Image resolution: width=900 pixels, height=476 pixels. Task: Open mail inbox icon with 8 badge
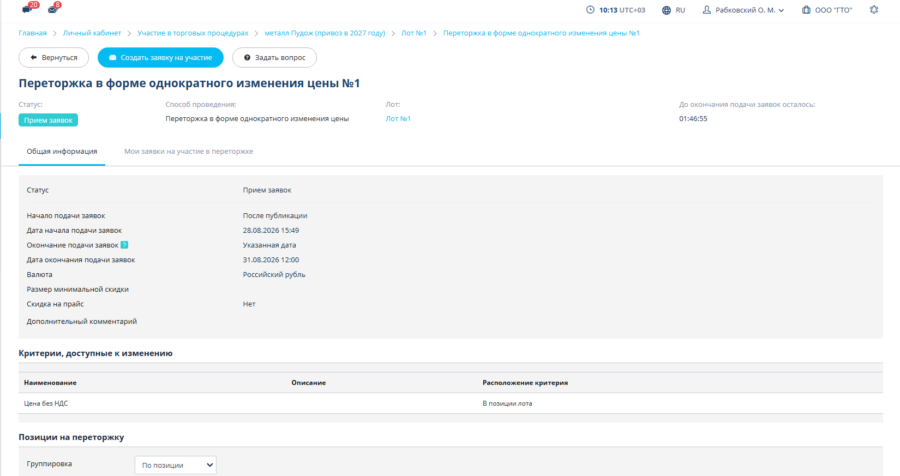tap(53, 9)
